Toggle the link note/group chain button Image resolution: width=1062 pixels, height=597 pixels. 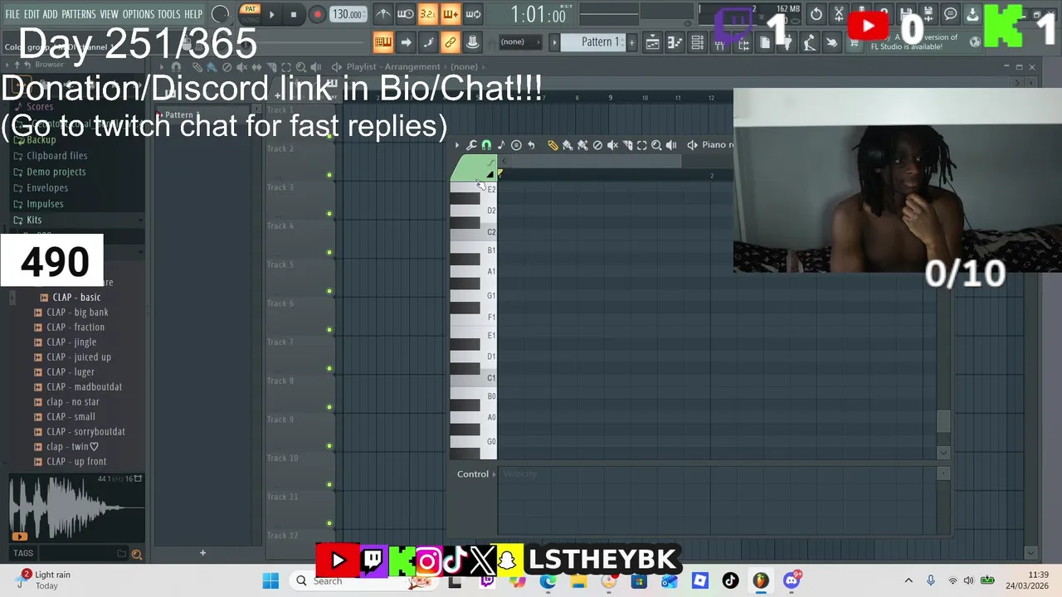pyautogui.click(x=451, y=42)
